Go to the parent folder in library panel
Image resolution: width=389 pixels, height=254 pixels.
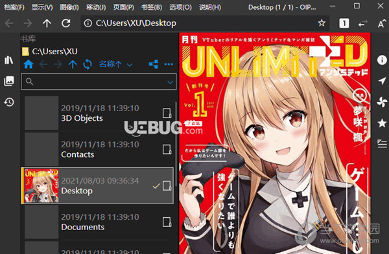73,65
